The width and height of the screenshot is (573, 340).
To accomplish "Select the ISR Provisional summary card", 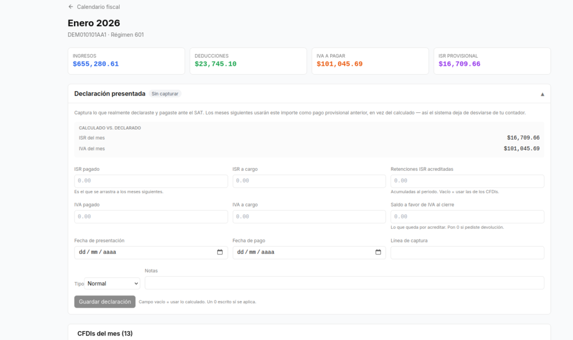I will 492,61.
